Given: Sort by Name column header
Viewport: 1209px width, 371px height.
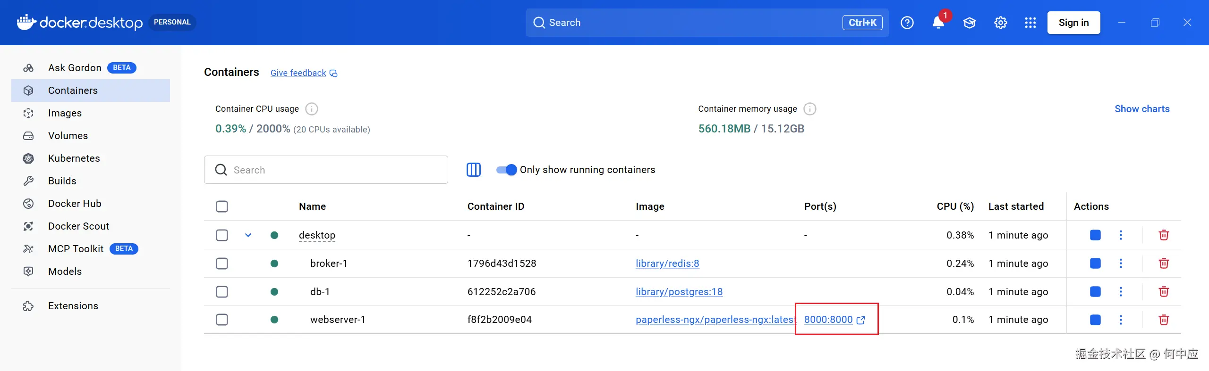Looking at the screenshot, I should point(312,206).
